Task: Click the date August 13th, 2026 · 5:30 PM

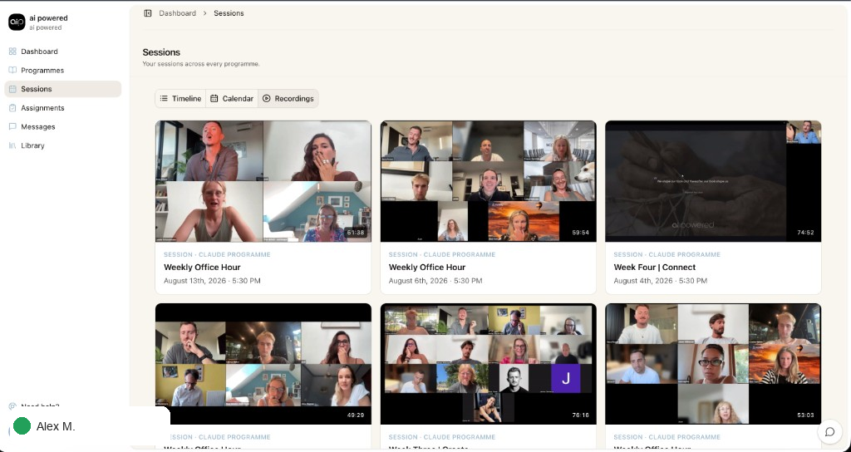Action: tap(212, 281)
